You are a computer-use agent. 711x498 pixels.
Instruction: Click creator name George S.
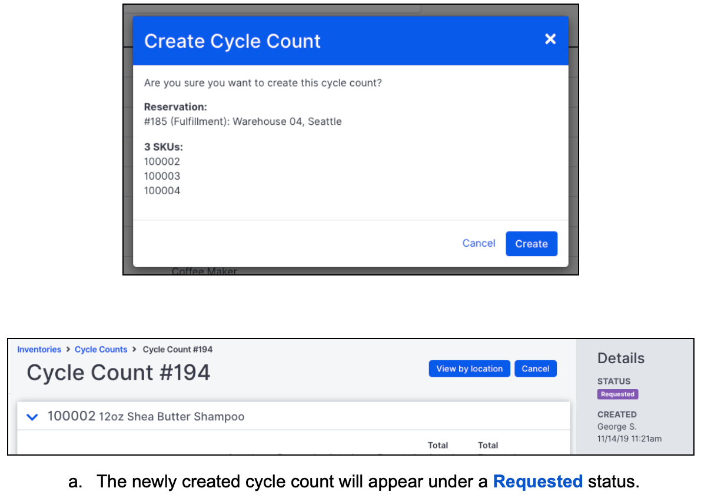(616, 426)
